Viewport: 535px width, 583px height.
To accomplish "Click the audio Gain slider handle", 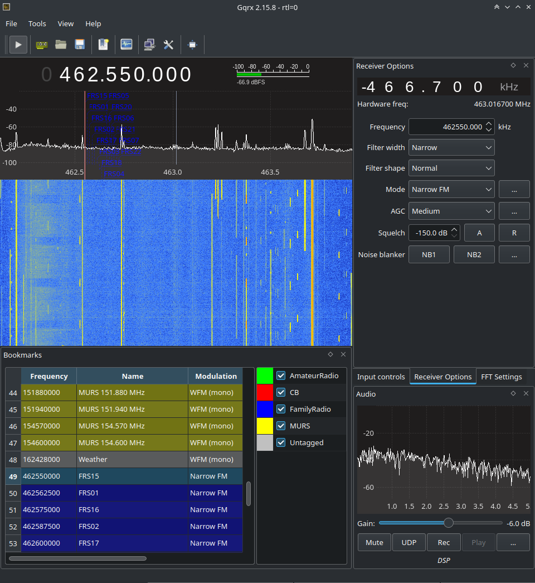I will click(x=448, y=523).
